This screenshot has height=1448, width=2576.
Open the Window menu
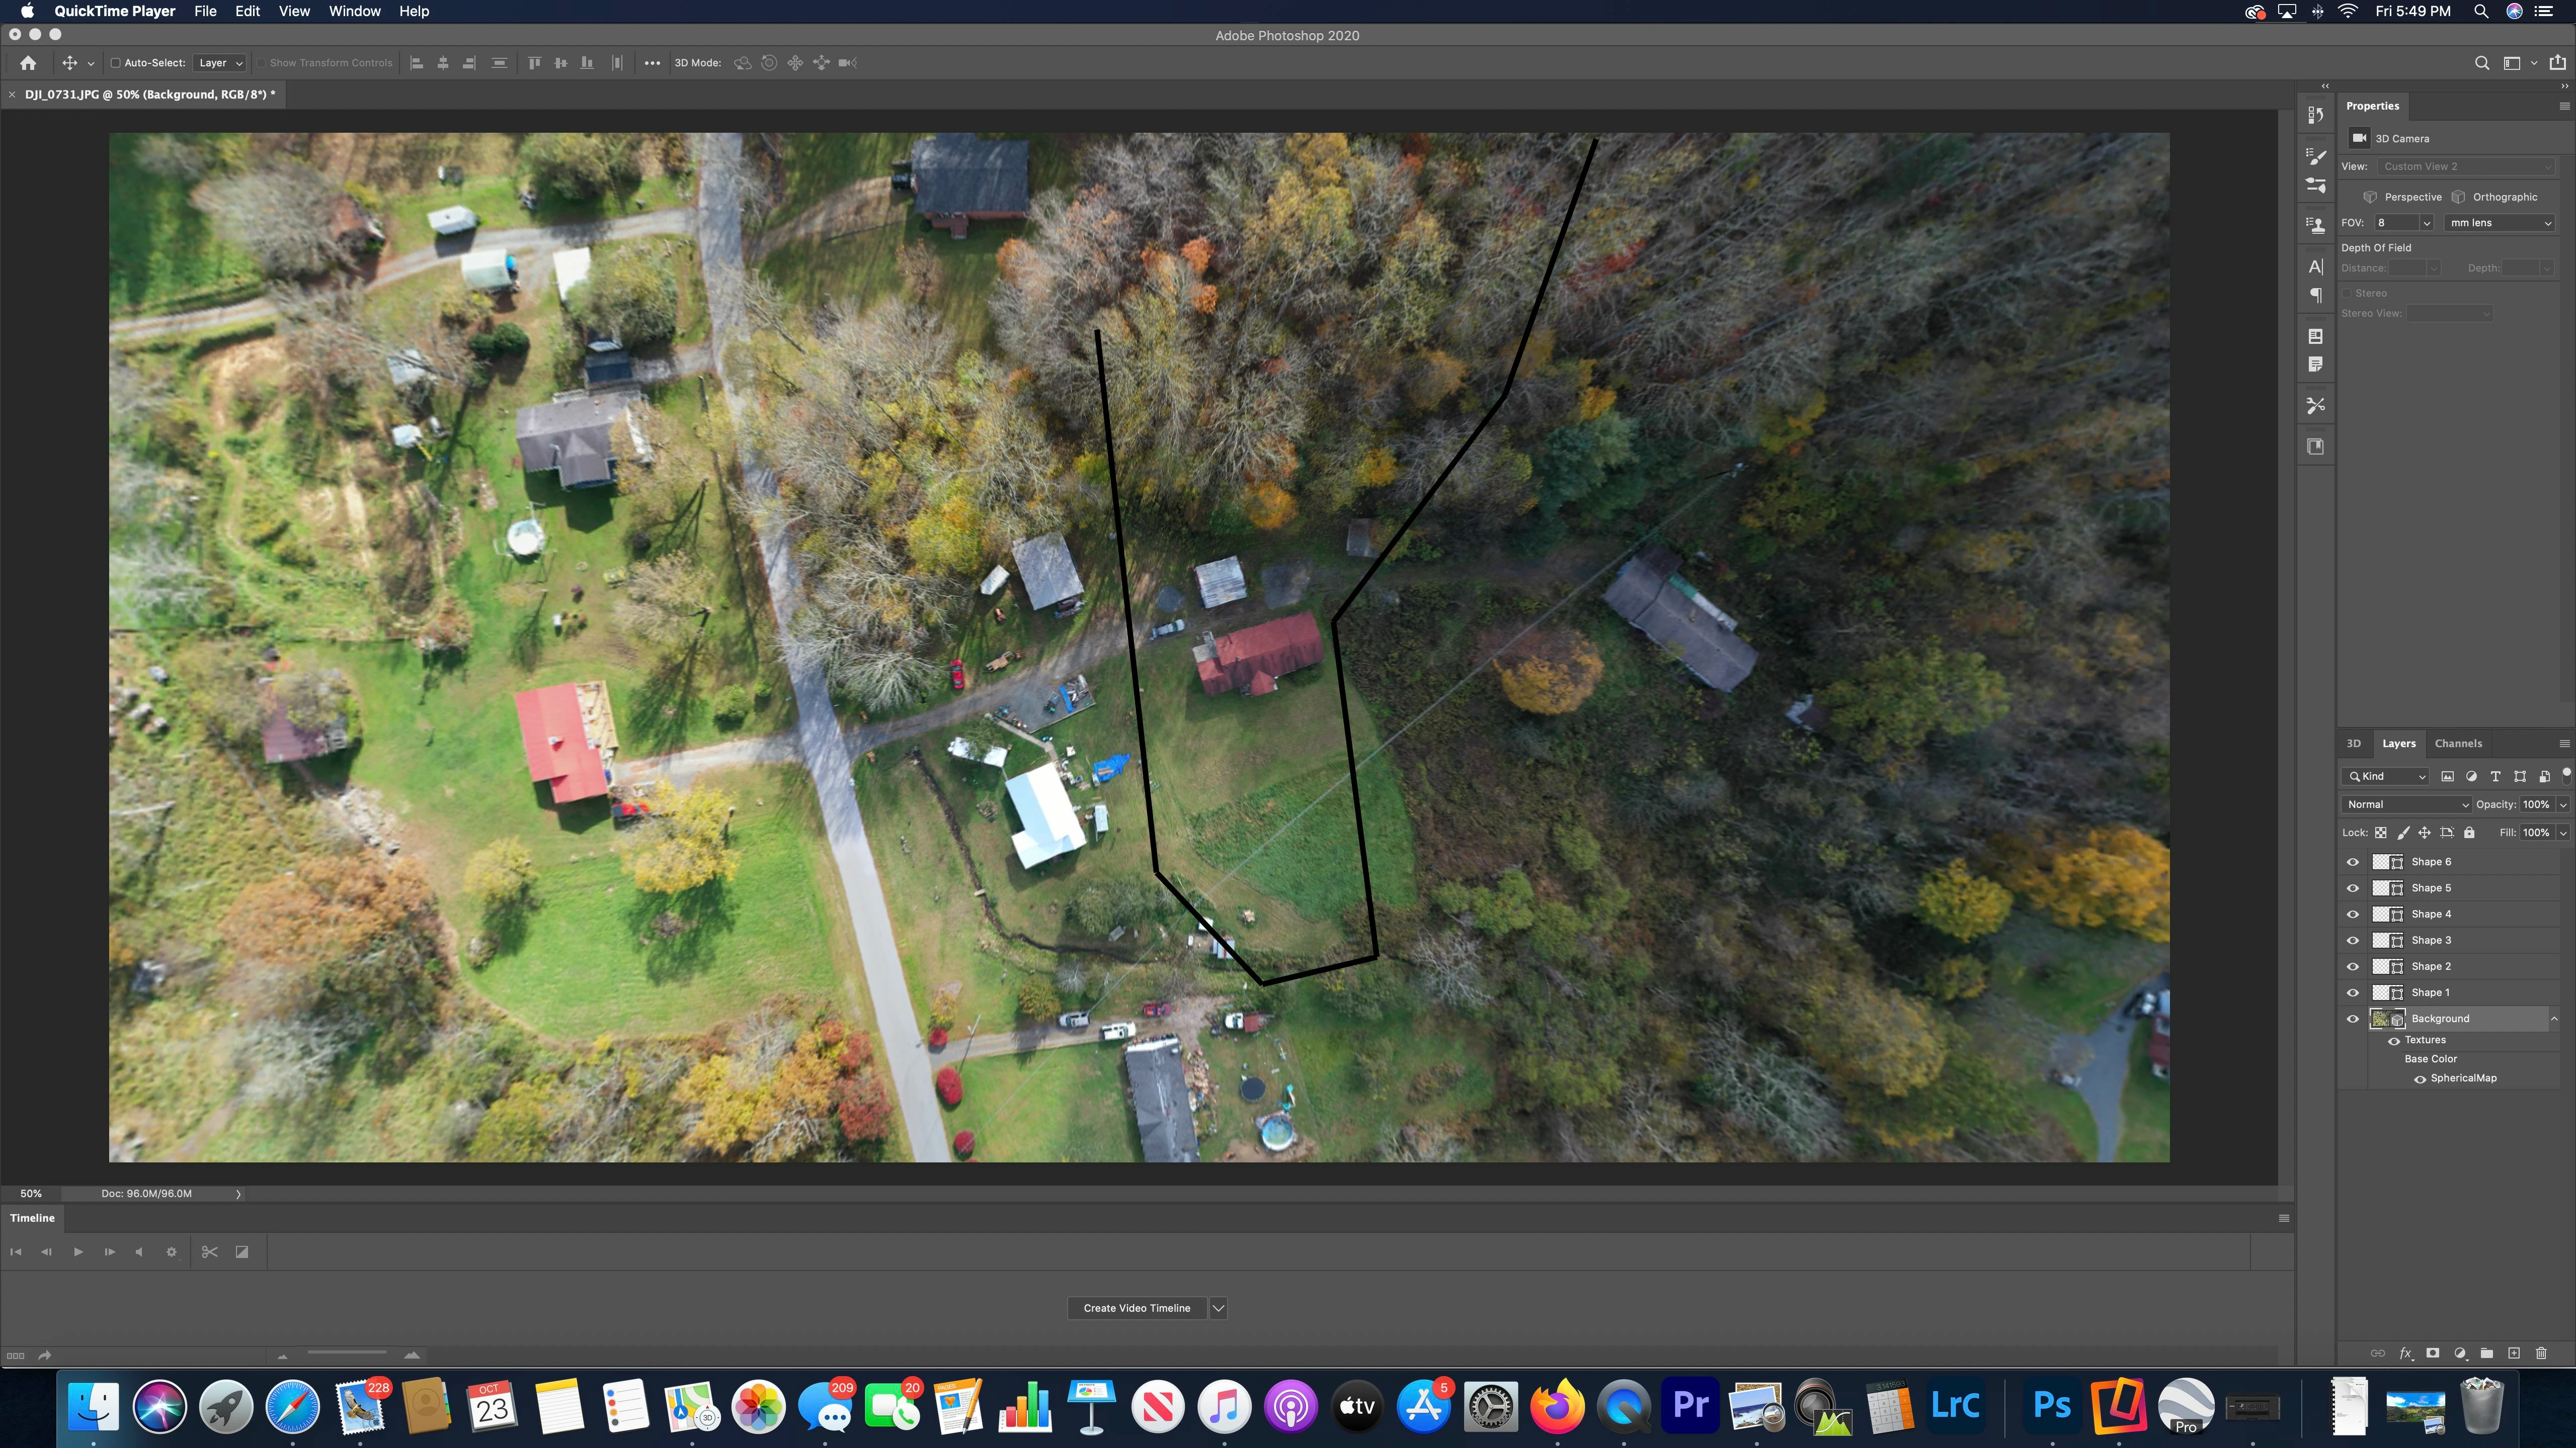(354, 11)
